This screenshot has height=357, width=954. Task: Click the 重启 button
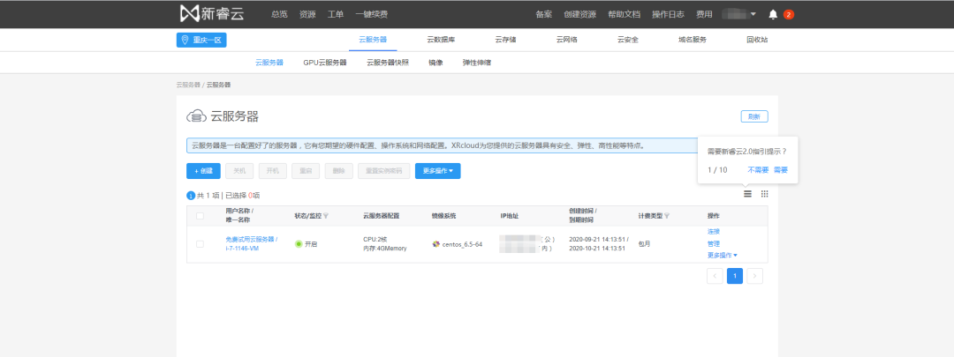click(x=306, y=171)
